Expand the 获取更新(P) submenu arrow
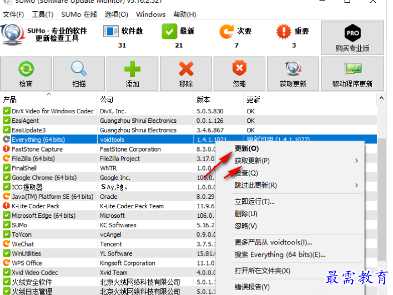Viewport: 393px width, 295px height. point(356,161)
